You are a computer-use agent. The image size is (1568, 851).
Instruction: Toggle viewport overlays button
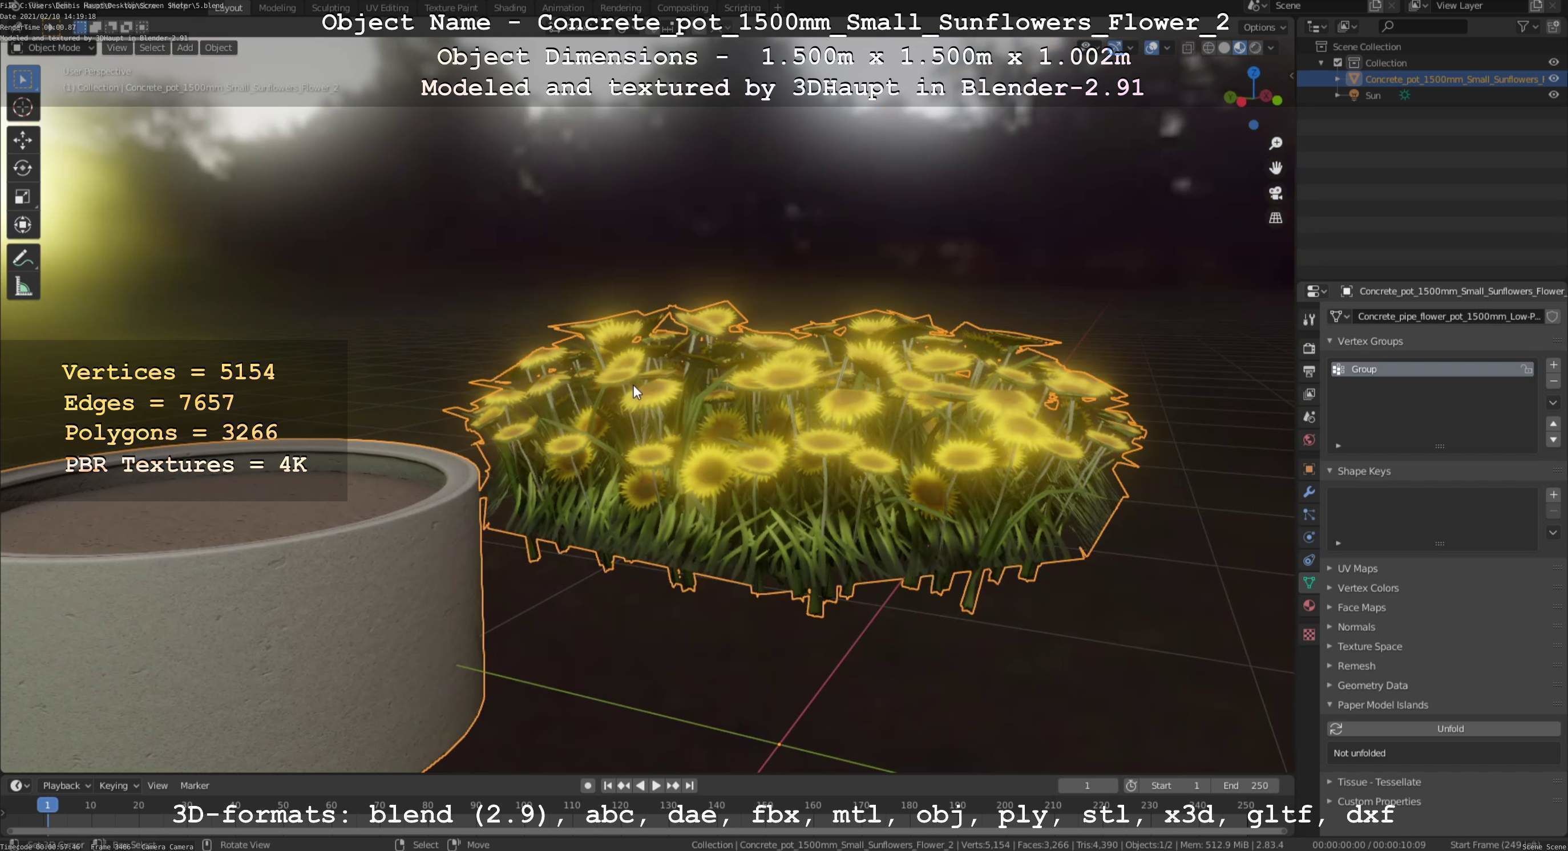pos(1151,47)
